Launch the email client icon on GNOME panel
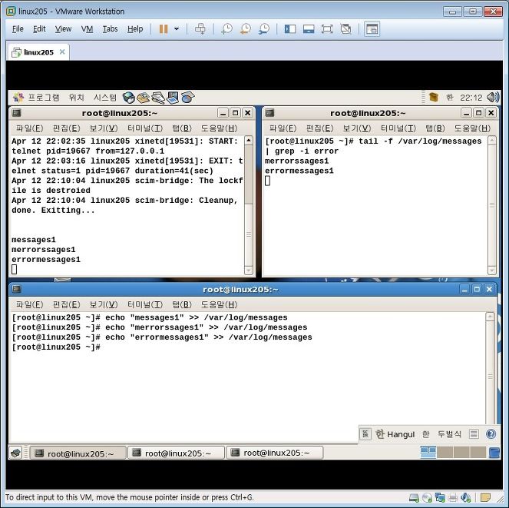This screenshot has width=509, height=508. (143, 98)
